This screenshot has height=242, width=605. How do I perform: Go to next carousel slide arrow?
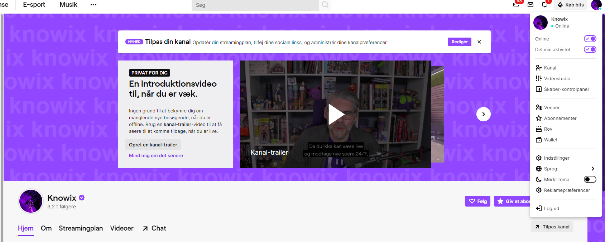click(484, 114)
